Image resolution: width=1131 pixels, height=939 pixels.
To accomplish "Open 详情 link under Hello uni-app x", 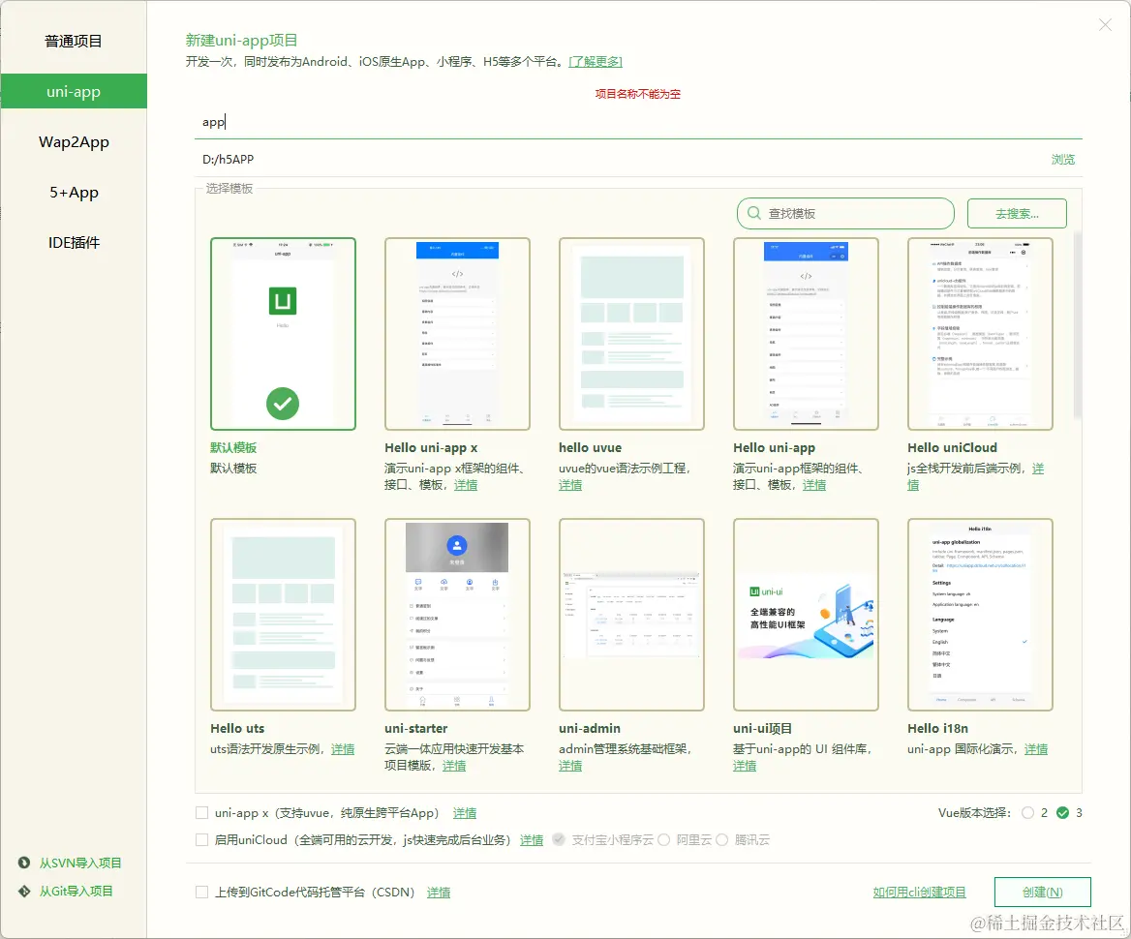I will click(466, 485).
